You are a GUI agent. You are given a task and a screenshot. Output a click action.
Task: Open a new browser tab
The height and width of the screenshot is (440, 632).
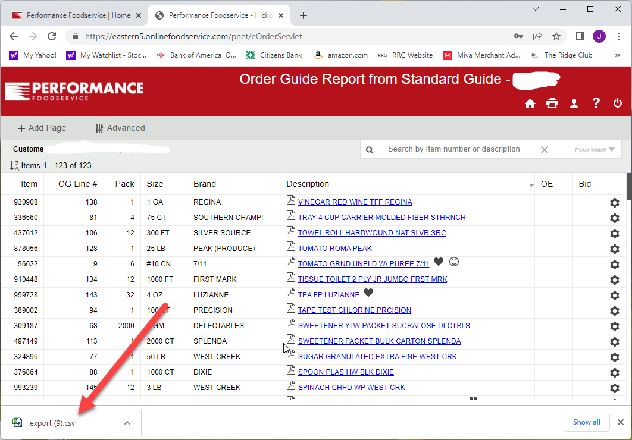pos(304,15)
